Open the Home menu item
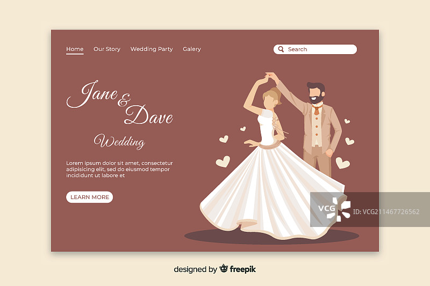This screenshot has height=286, width=430. [75, 49]
